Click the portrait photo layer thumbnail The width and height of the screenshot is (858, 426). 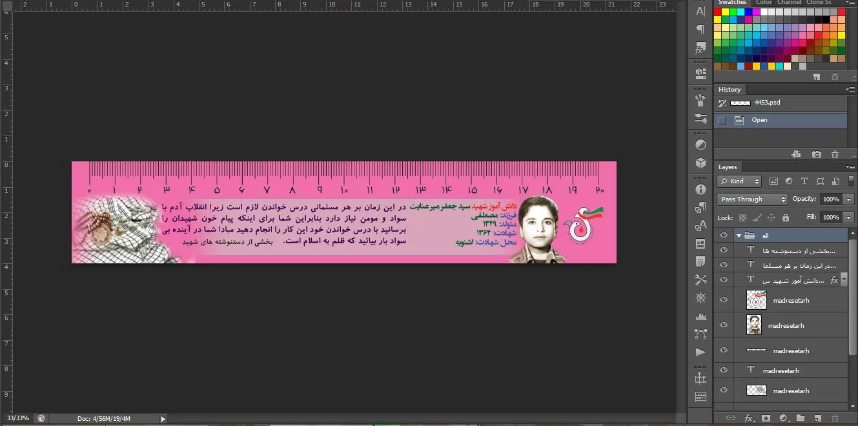click(754, 325)
